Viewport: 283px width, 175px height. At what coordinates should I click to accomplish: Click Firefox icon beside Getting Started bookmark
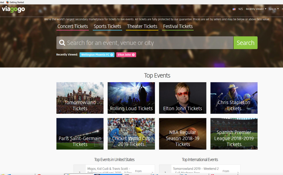coord(7,2)
